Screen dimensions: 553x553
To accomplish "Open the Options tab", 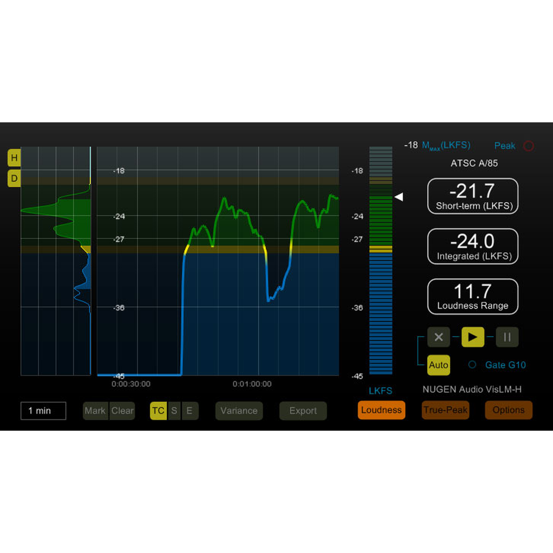I will pyautogui.click(x=508, y=410).
